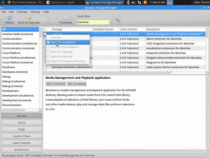Screen dimensions: 210x158
Task: Tick the radiostationfetcher package checkbox
Action: pyautogui.click(x=45, y=67)
